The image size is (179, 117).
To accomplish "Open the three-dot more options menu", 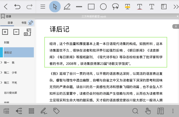I will (x=173, y=111).
